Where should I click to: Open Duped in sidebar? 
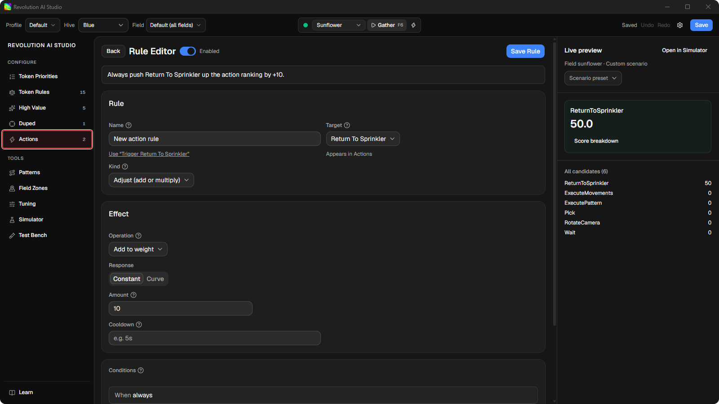[x=47, y=123]
